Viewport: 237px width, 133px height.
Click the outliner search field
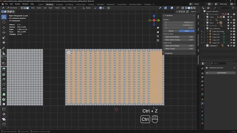[221, 8]
